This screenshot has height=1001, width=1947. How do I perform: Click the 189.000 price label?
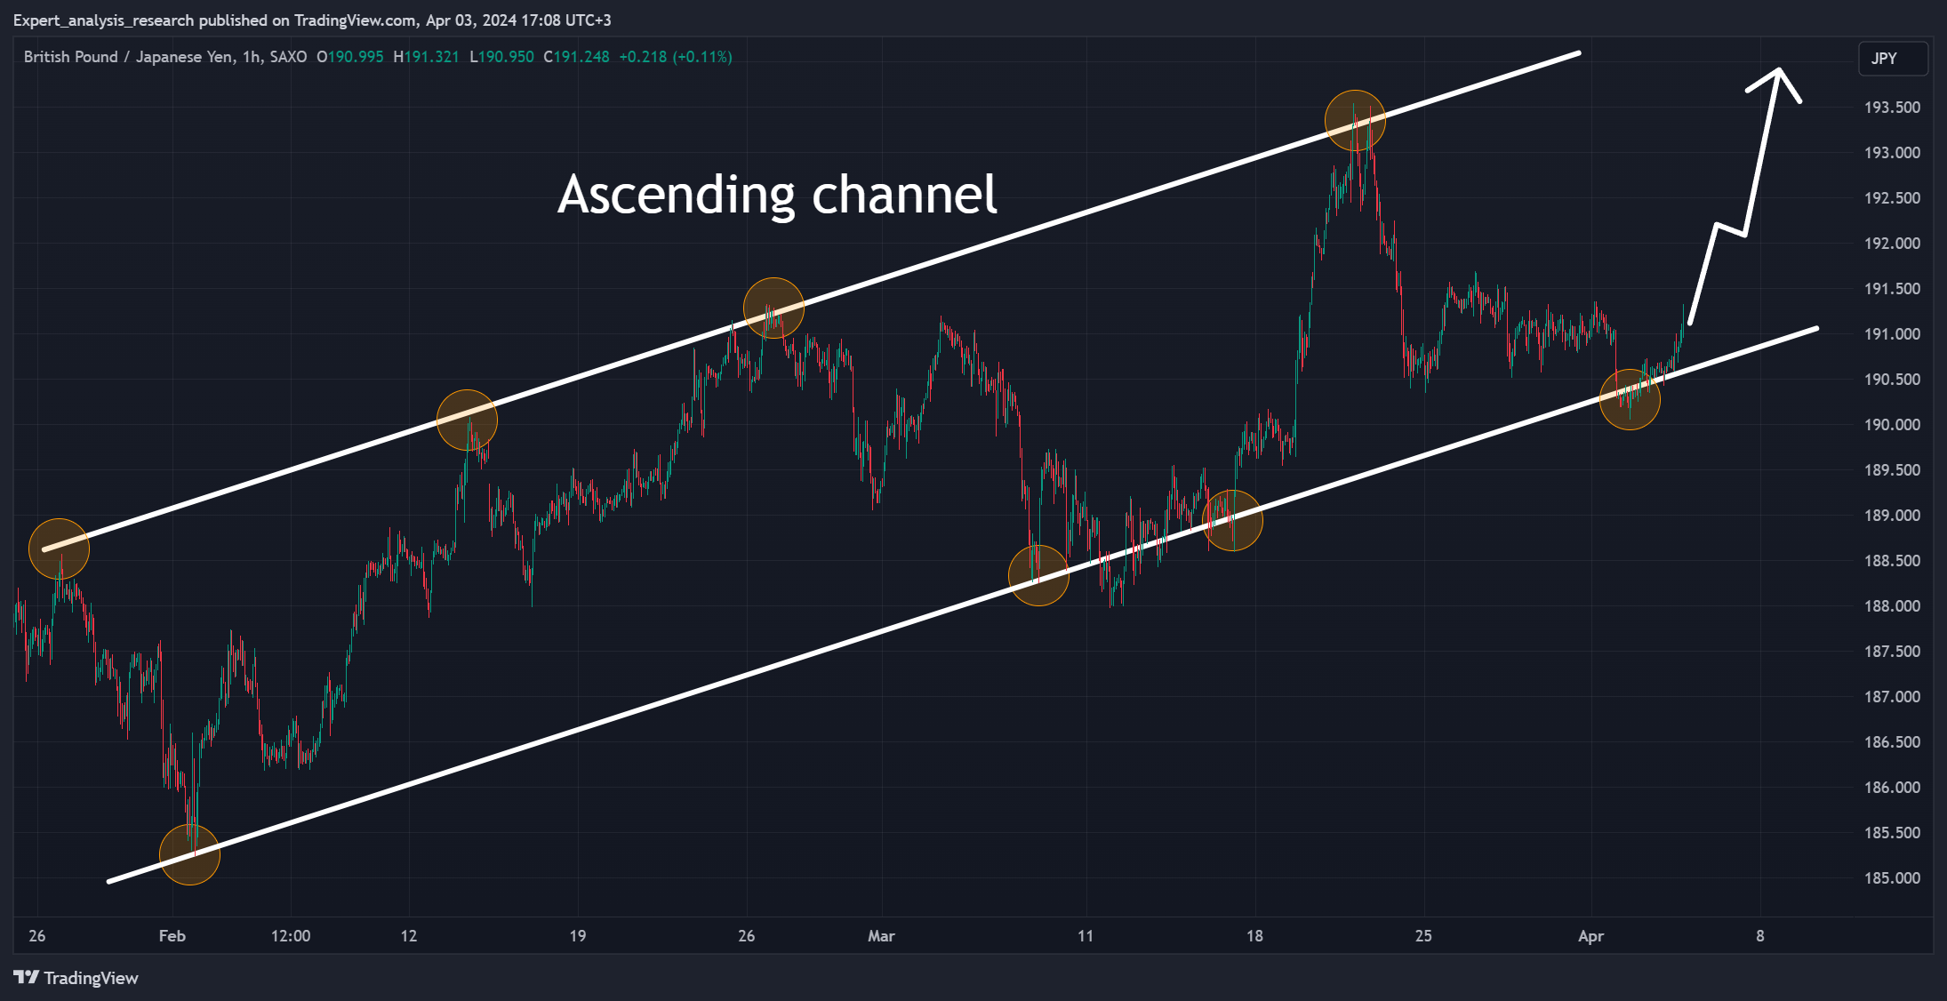click(x=1892, y=516)
